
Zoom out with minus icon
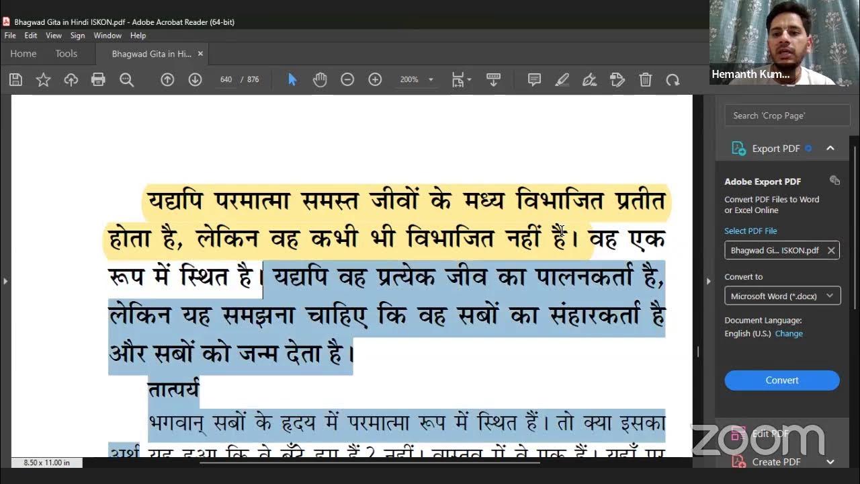point(347,80)
